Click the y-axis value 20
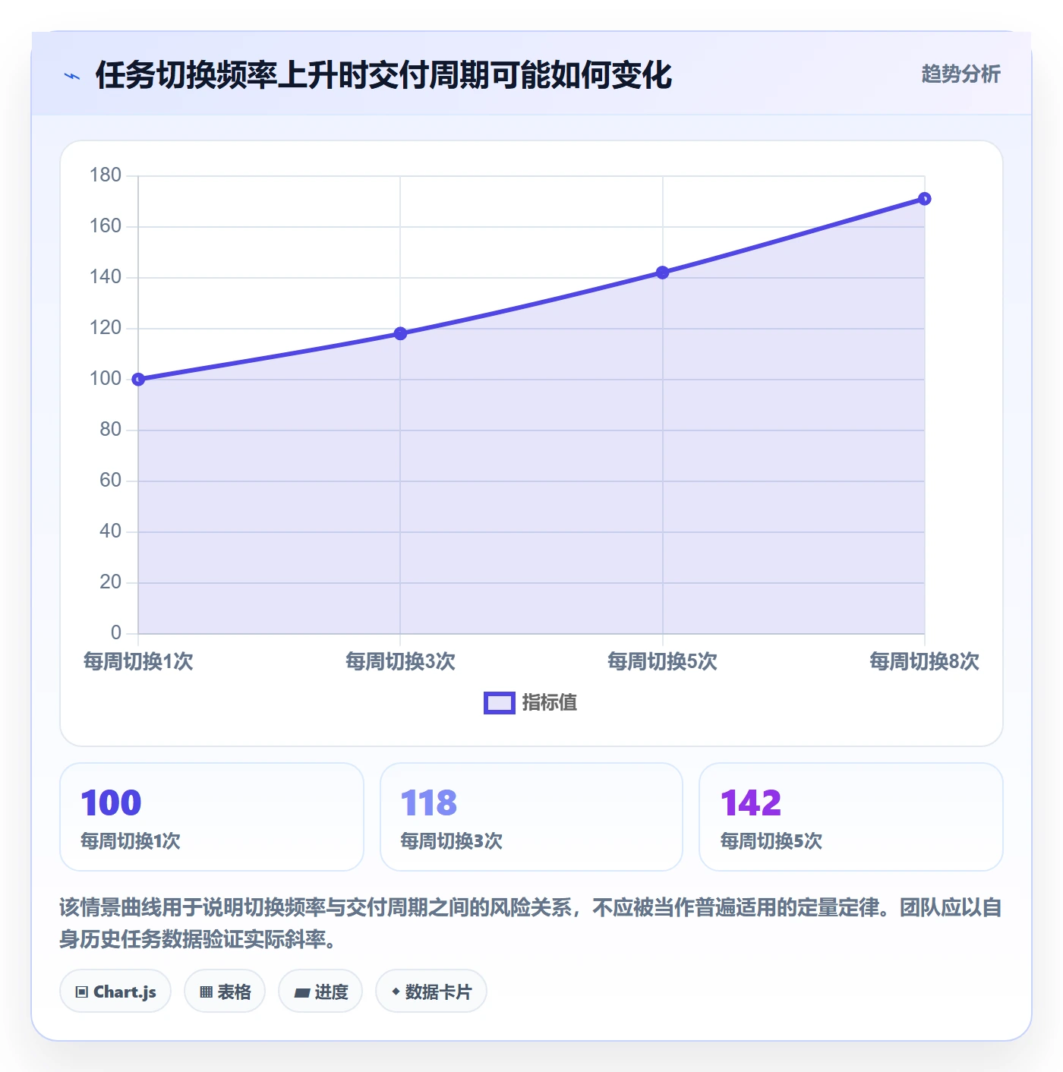The image size is (1063, 1072). click(111, 582)
